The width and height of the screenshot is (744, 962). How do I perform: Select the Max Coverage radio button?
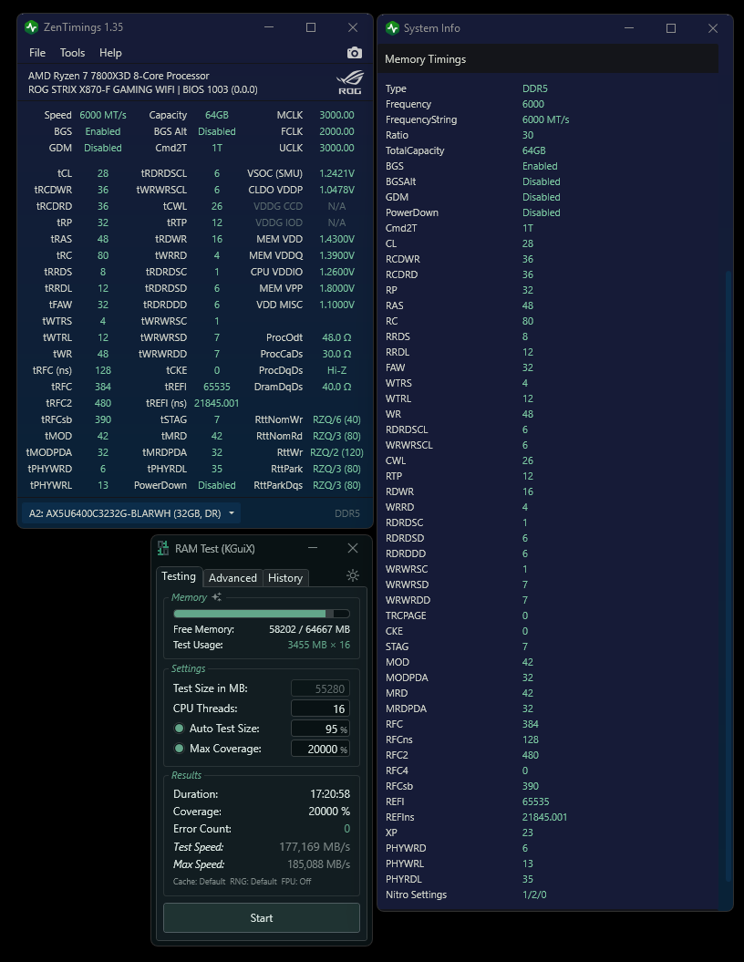(x=179, y=749)
